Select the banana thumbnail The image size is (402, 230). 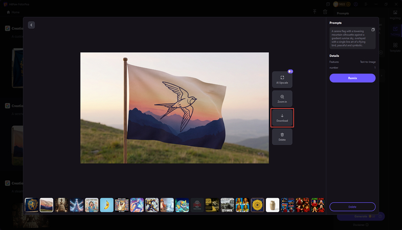(x=107, y=205)
